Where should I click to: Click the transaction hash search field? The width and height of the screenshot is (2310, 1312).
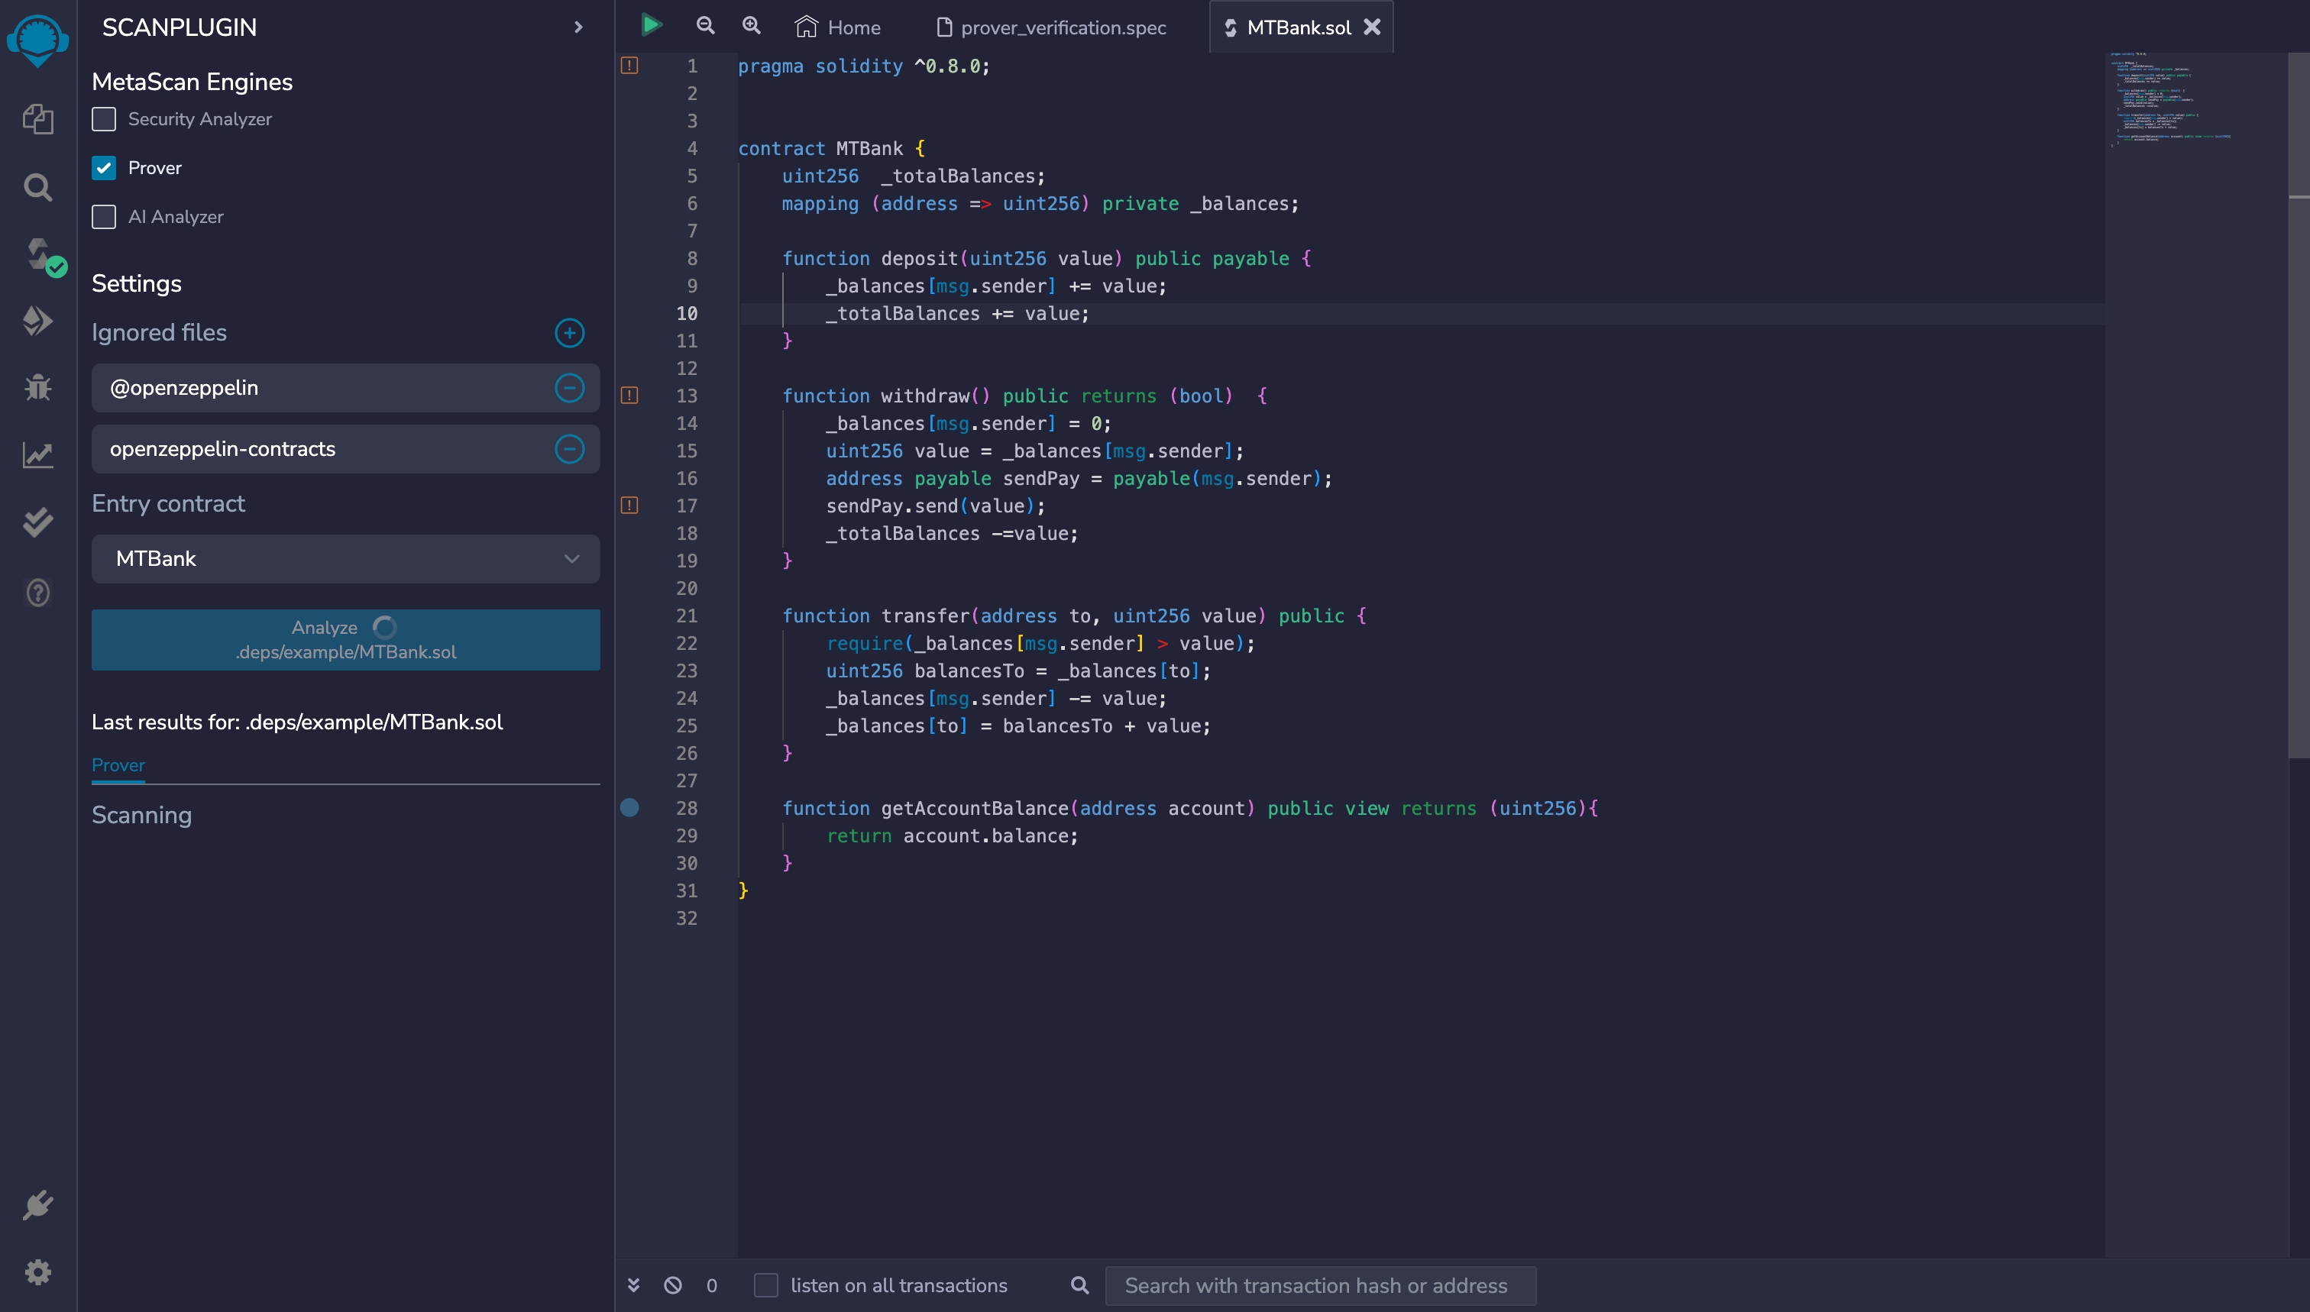pos(1321,1286)
